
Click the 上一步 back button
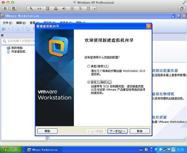(95, 131)
